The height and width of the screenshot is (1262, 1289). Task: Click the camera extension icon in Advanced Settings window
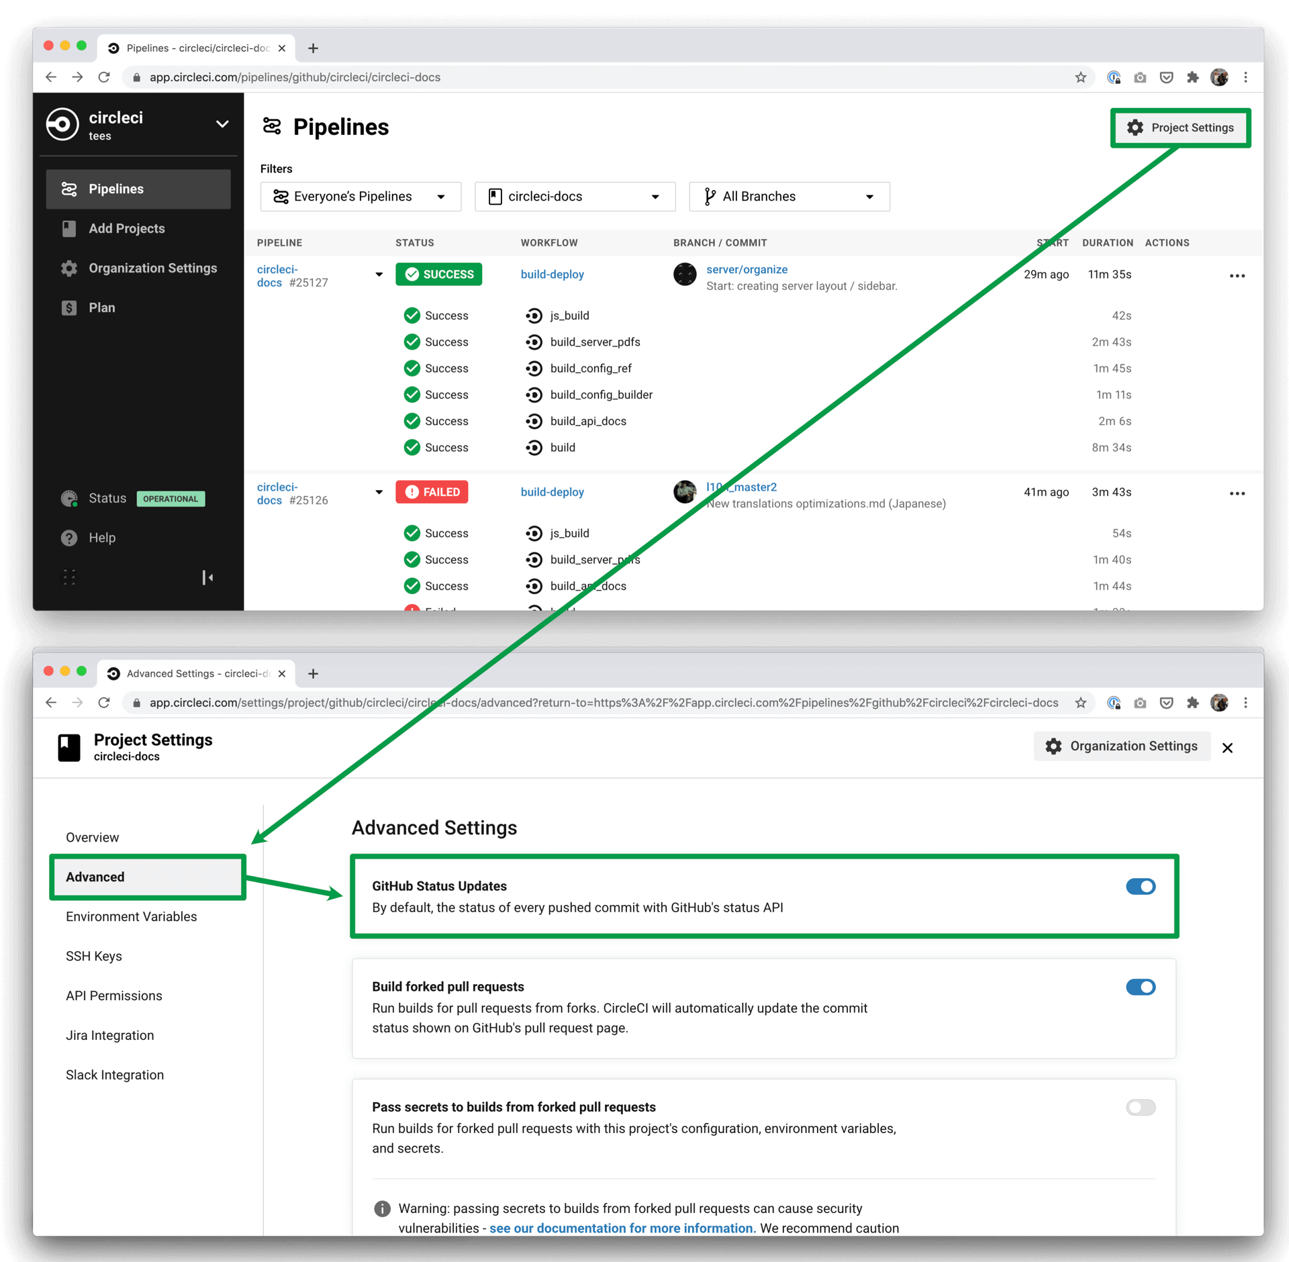pos(1139,703)
